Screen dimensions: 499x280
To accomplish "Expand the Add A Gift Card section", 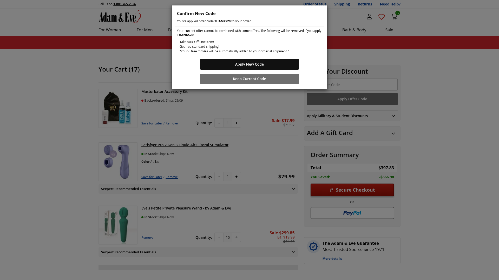I will tap(352, 133).
